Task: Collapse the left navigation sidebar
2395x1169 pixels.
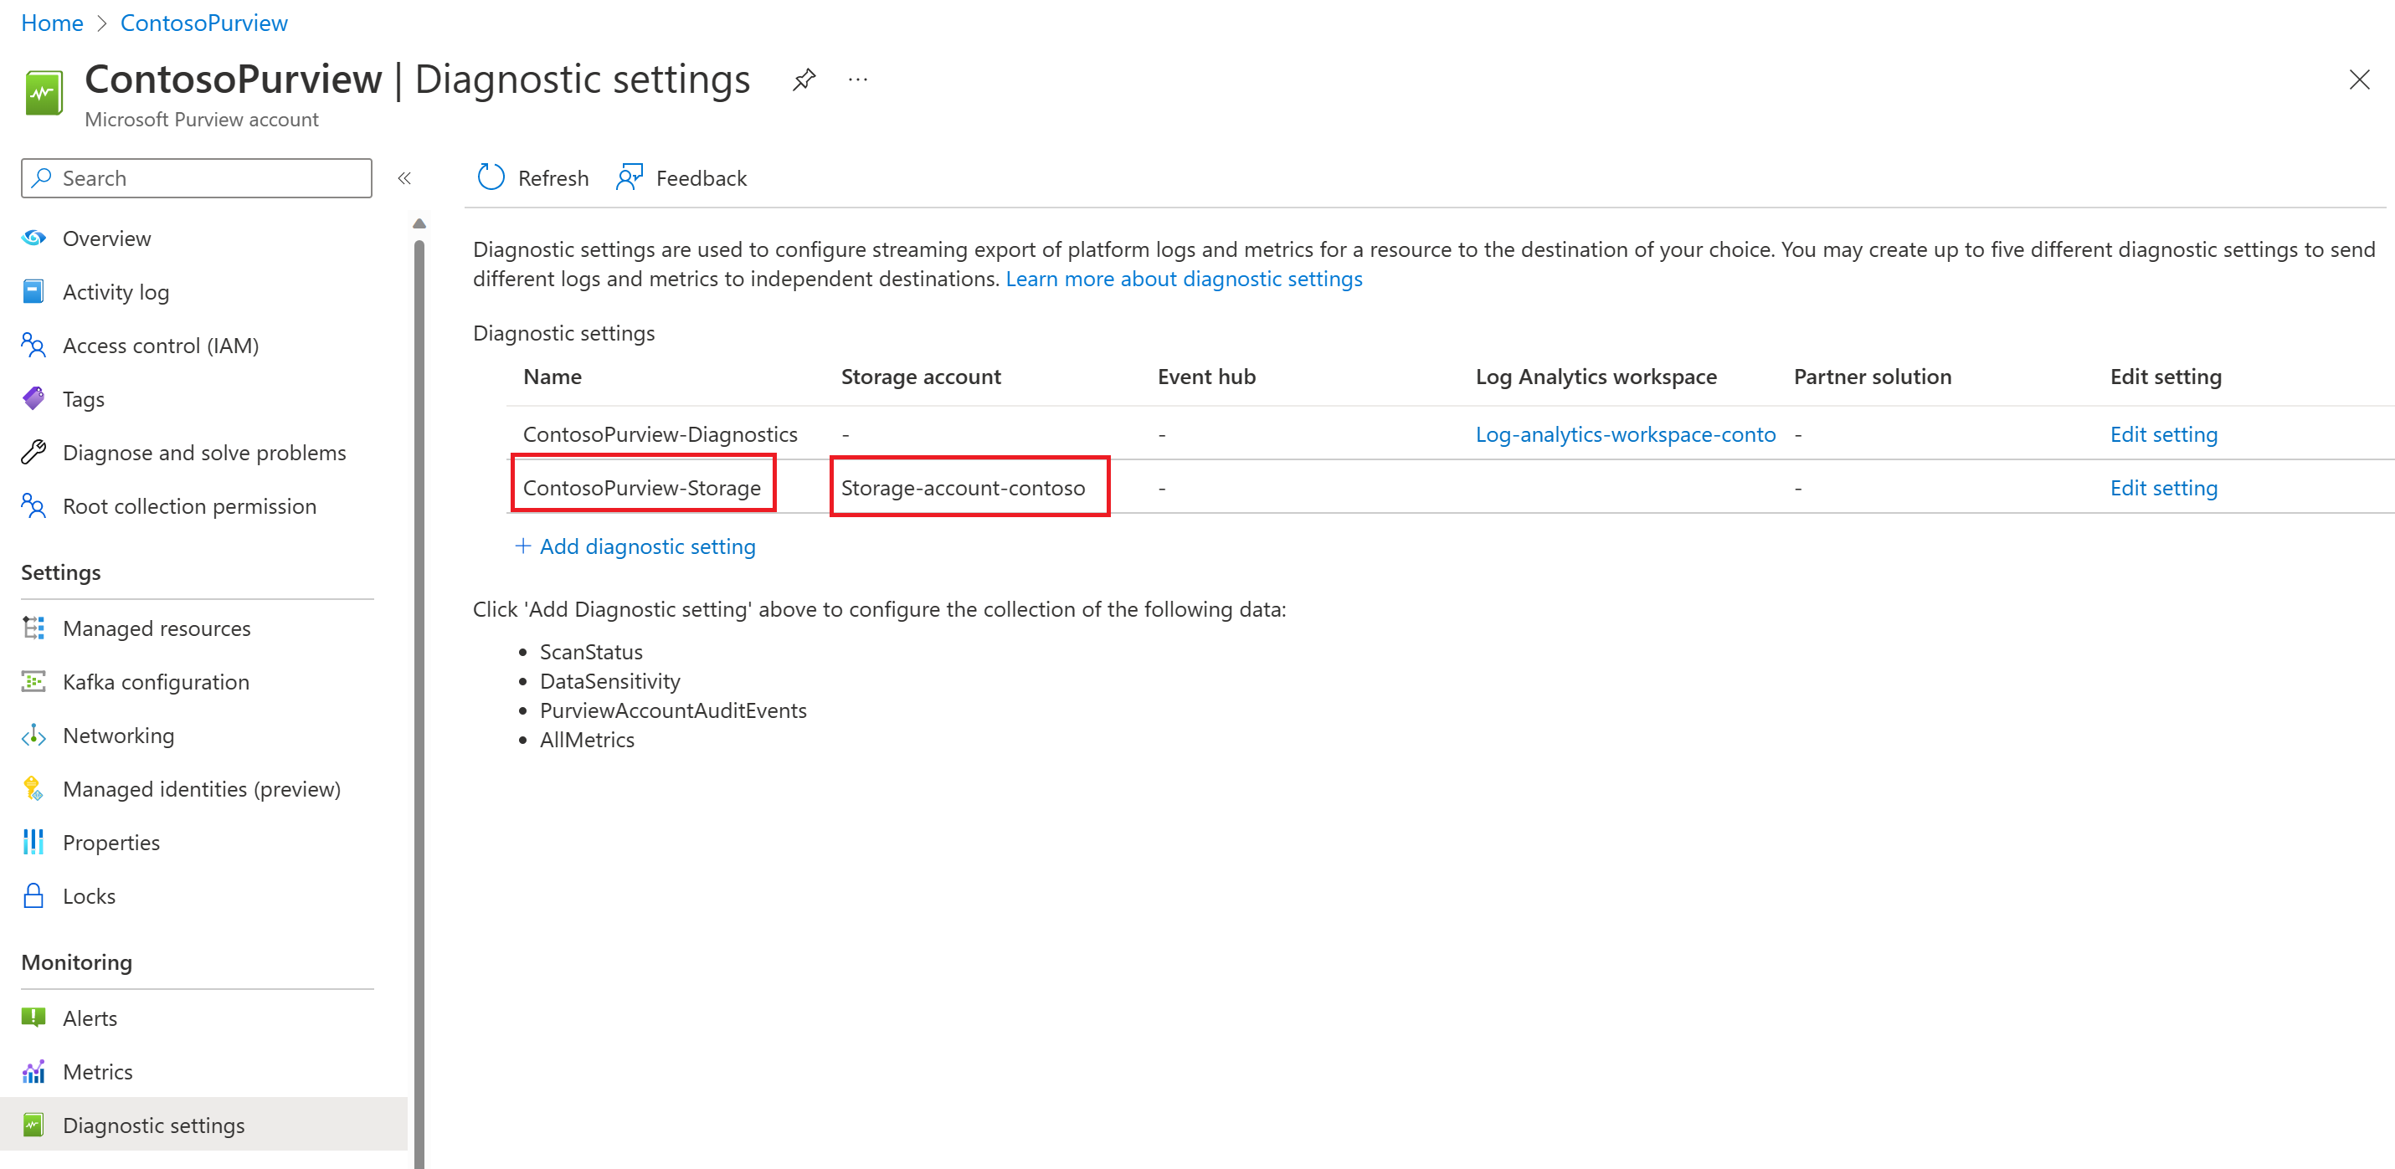Action: pyautogui.click(x=404, y=178)
